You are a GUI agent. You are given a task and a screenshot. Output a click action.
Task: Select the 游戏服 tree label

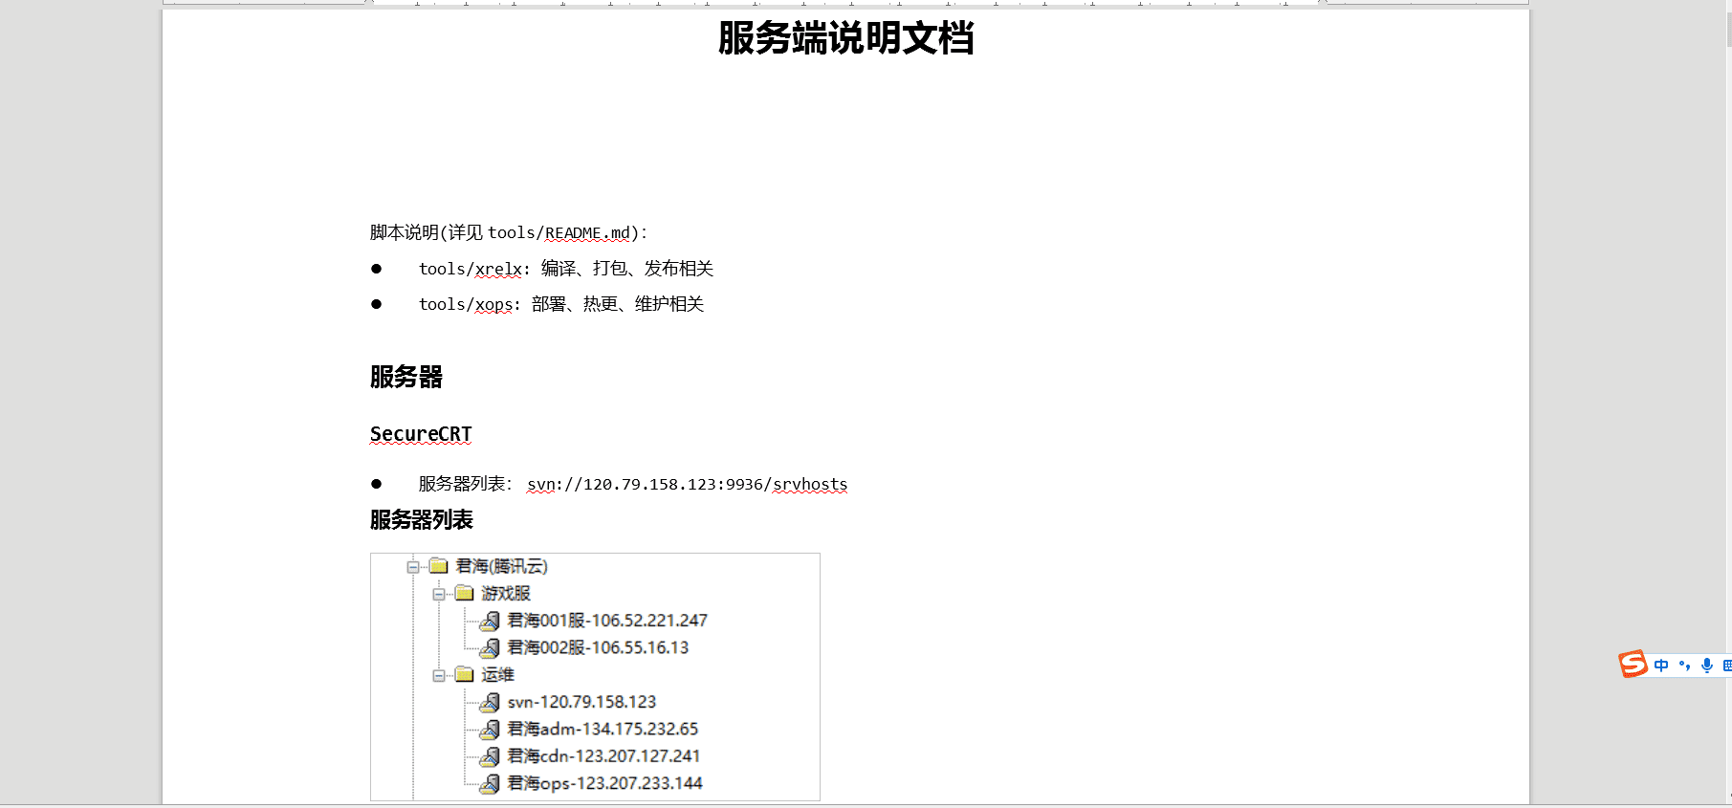click(506, 594)
